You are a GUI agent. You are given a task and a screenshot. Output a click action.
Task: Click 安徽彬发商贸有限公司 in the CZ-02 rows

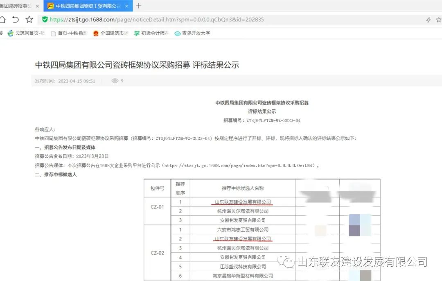243,257
